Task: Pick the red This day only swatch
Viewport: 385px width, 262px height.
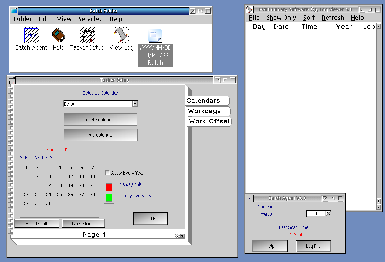Action: click(109, 187)
